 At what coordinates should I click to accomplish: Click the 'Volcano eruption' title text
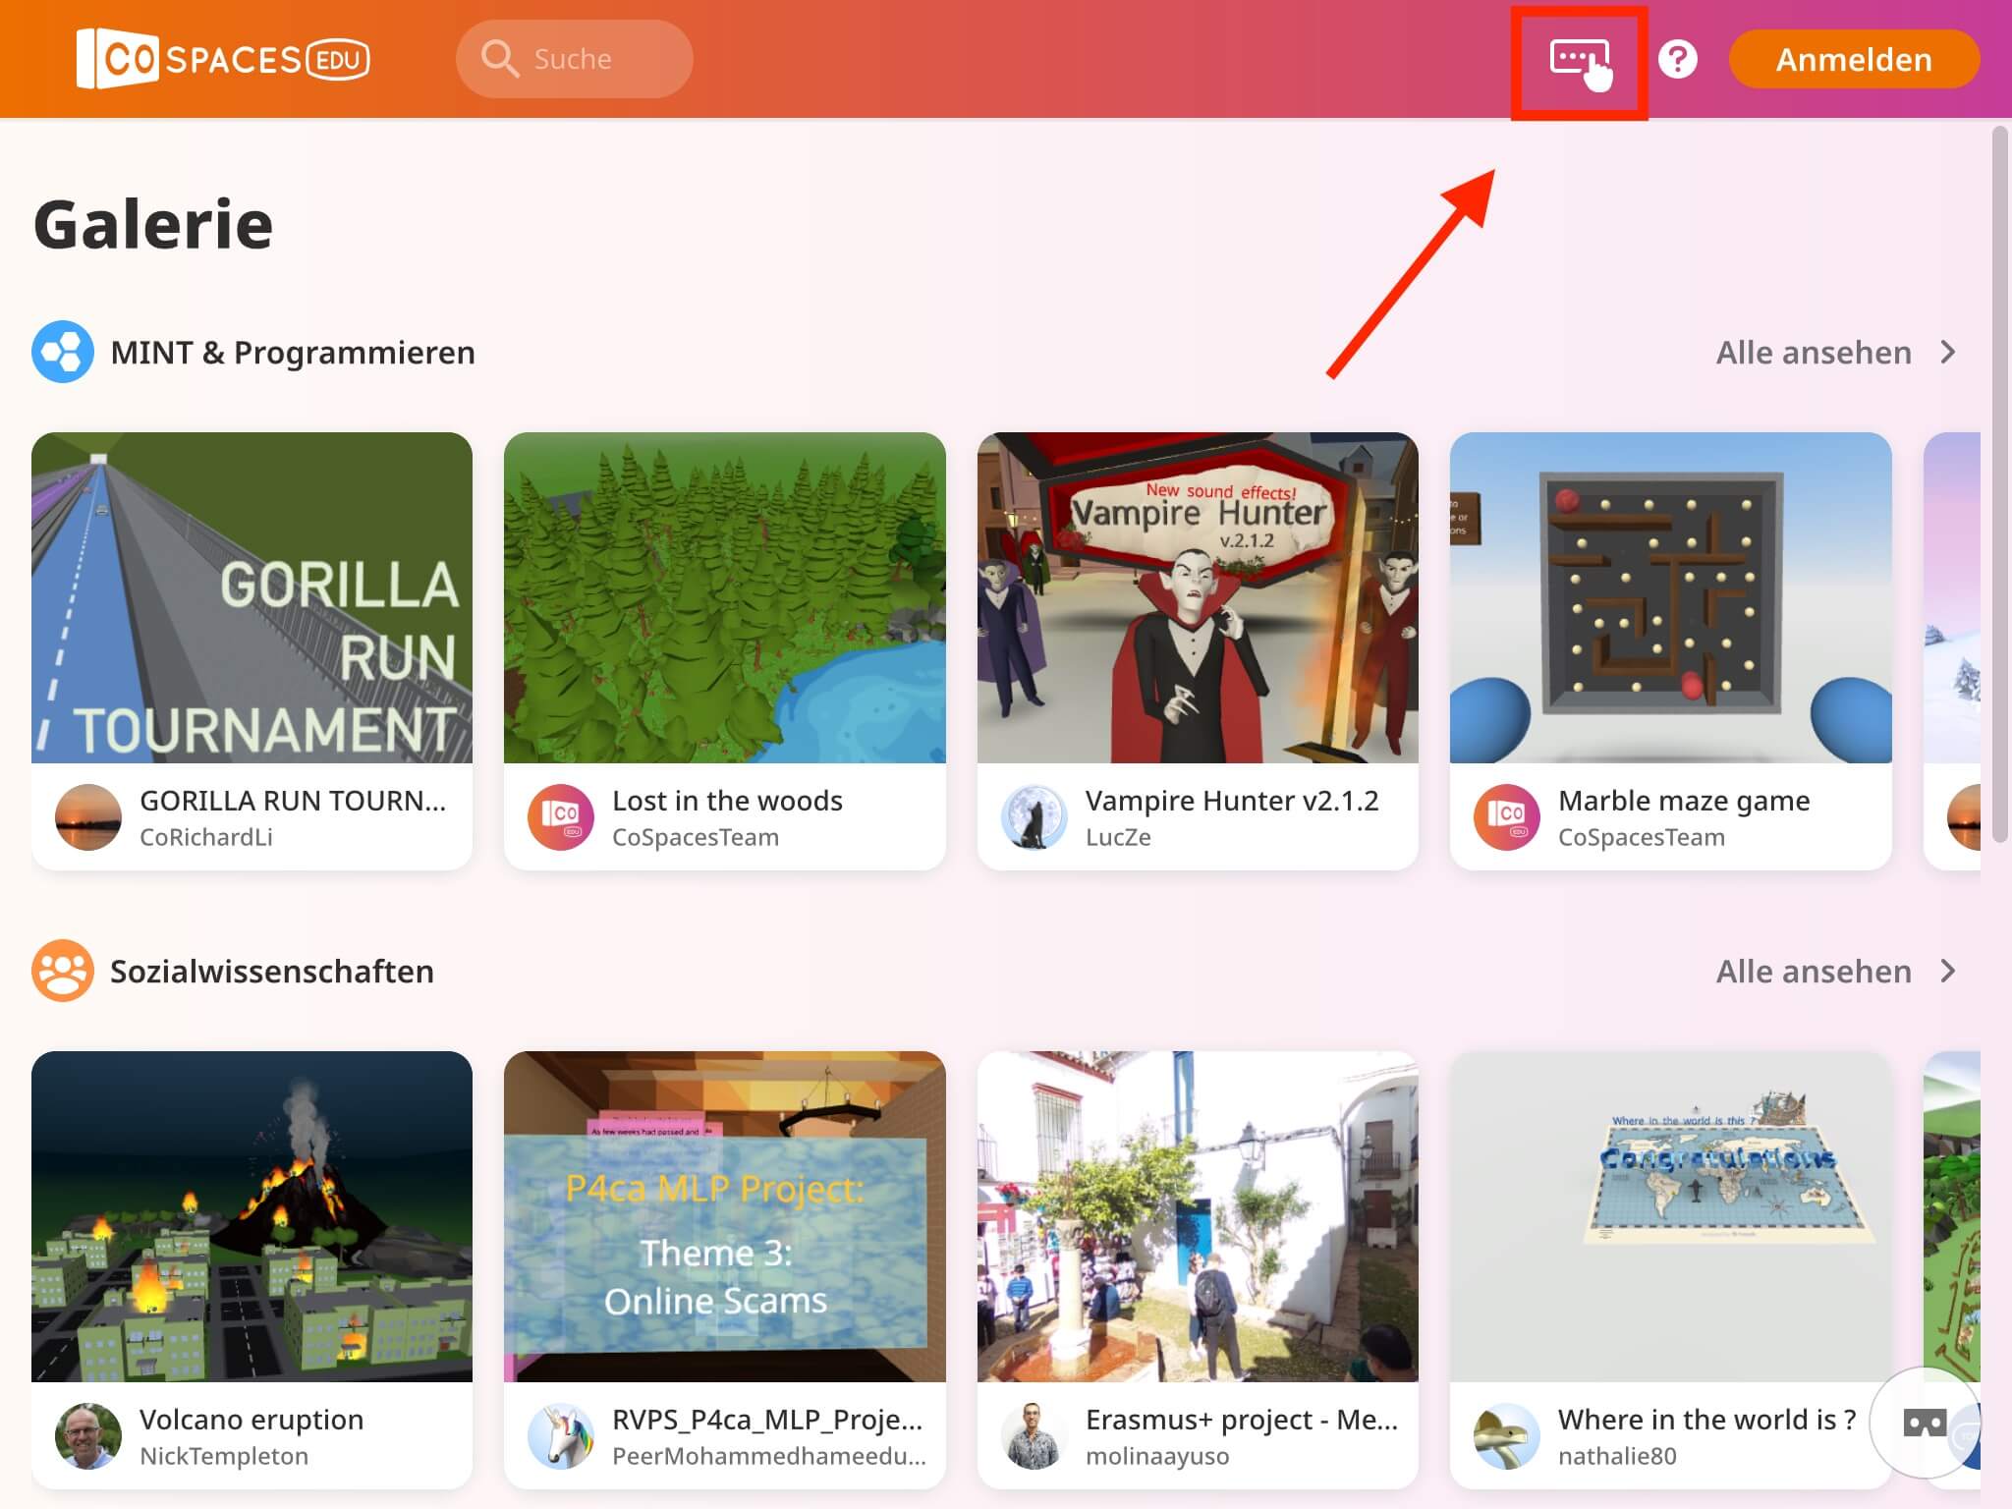(x=251, y=1420)
